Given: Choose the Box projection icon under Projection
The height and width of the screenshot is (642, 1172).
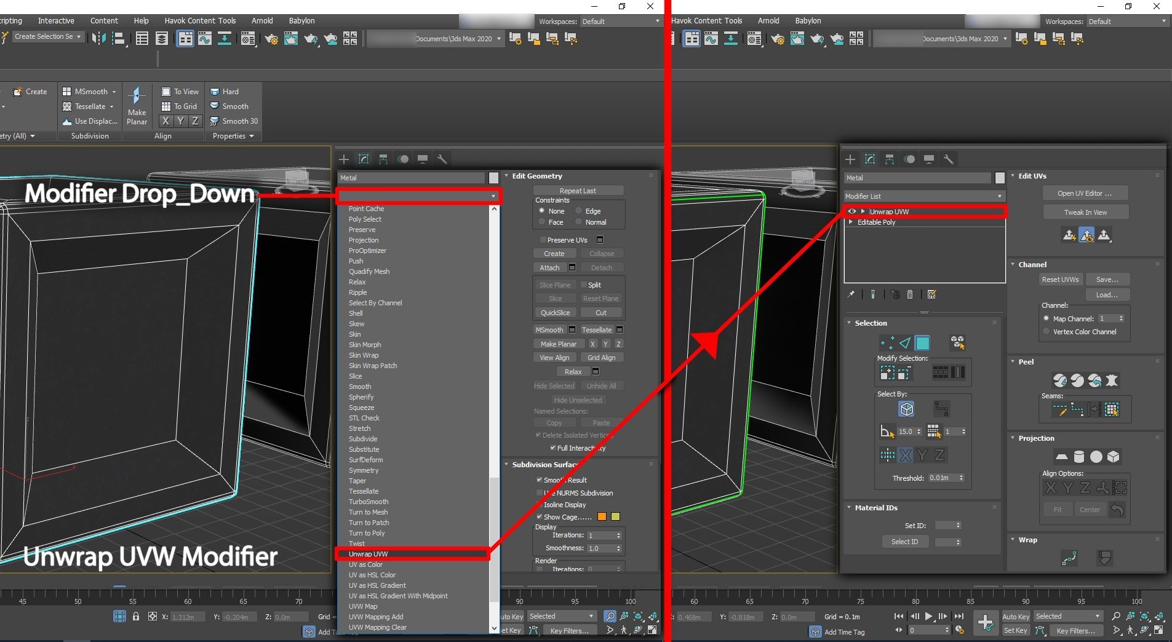Looking at the screenshot, I should [1114, 457].
